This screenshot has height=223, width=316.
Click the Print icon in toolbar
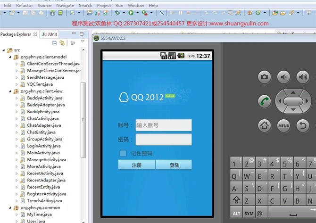point(41,13)
